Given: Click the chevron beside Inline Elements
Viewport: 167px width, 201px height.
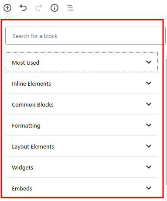Looking at the screenshot, I should pyautogui.click(x=149, y=83).
